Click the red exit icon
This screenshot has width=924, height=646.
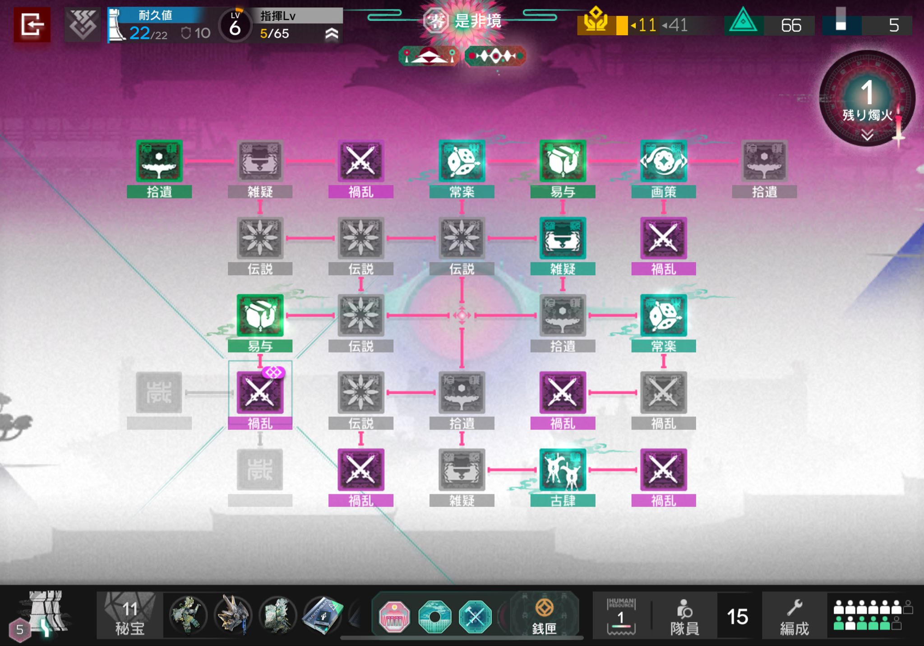pos(32,25)
